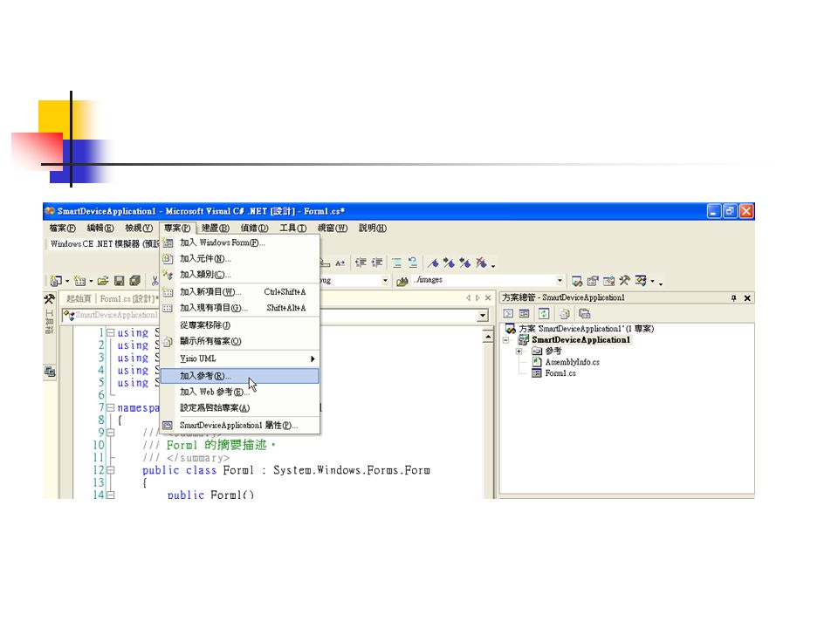Viewport: 838px width, 628px height.
Task: Click the Save floppy disk icon
Action: pos(120,280)
